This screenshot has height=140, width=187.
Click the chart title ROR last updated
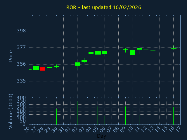click(103, 7)
